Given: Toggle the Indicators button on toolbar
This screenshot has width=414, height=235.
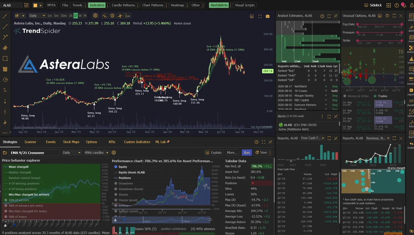Looking at the screenshot, I should point(96,5).
